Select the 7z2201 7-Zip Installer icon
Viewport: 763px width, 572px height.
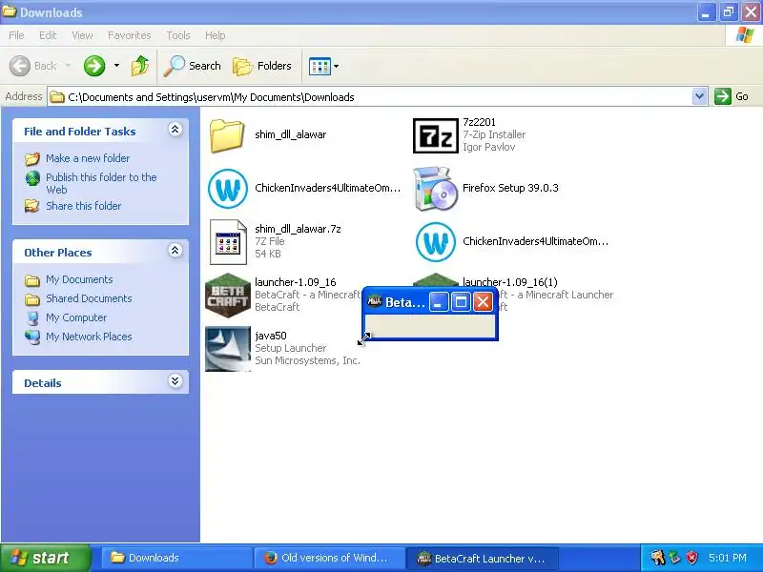point(436,136)
